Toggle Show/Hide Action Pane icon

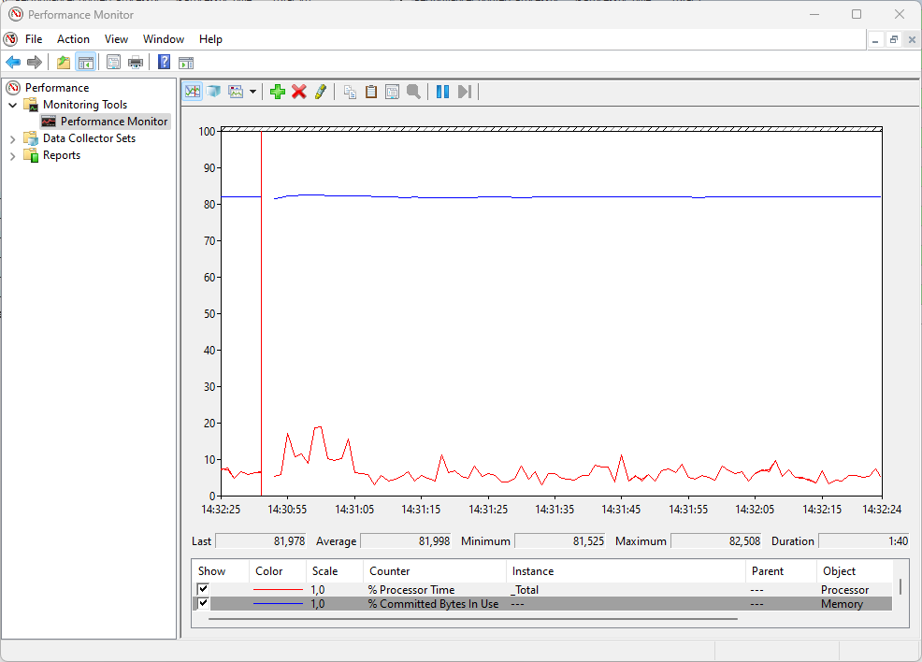(186, 62)
